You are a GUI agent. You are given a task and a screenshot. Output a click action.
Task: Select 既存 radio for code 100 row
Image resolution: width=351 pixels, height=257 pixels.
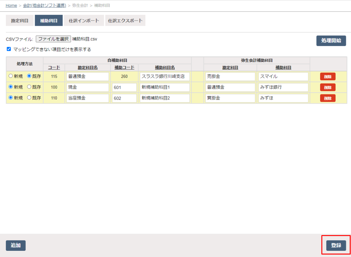(x=29, y=87)
